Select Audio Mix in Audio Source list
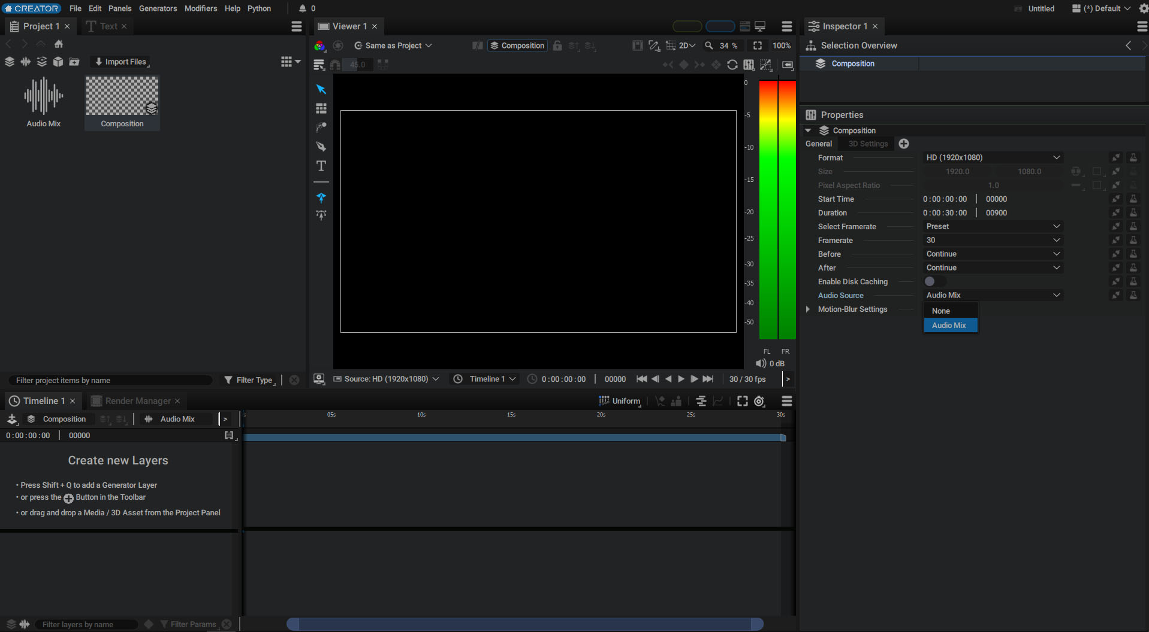The image size is (1149, 632). click(951, 325)
